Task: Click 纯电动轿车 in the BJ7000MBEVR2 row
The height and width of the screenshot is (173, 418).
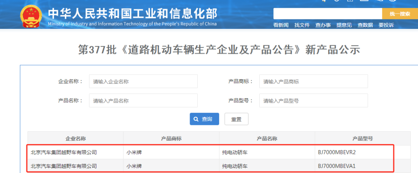Action: (x=235, y=152)
